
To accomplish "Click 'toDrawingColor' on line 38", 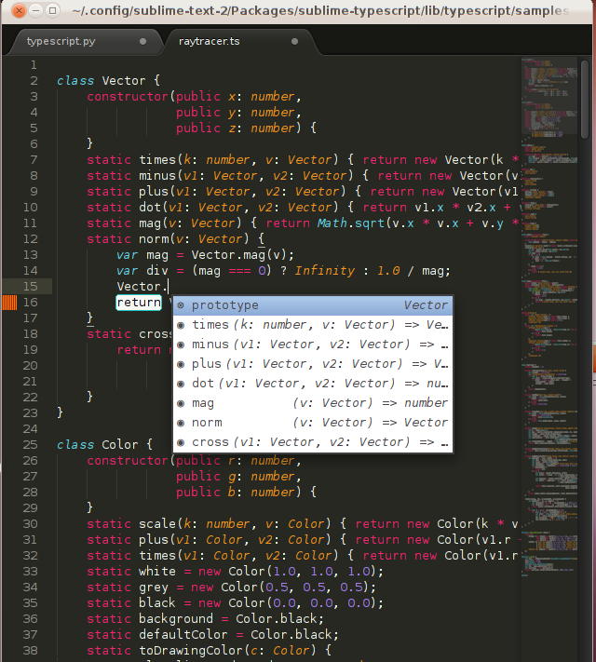I will (x=191, y=651).
